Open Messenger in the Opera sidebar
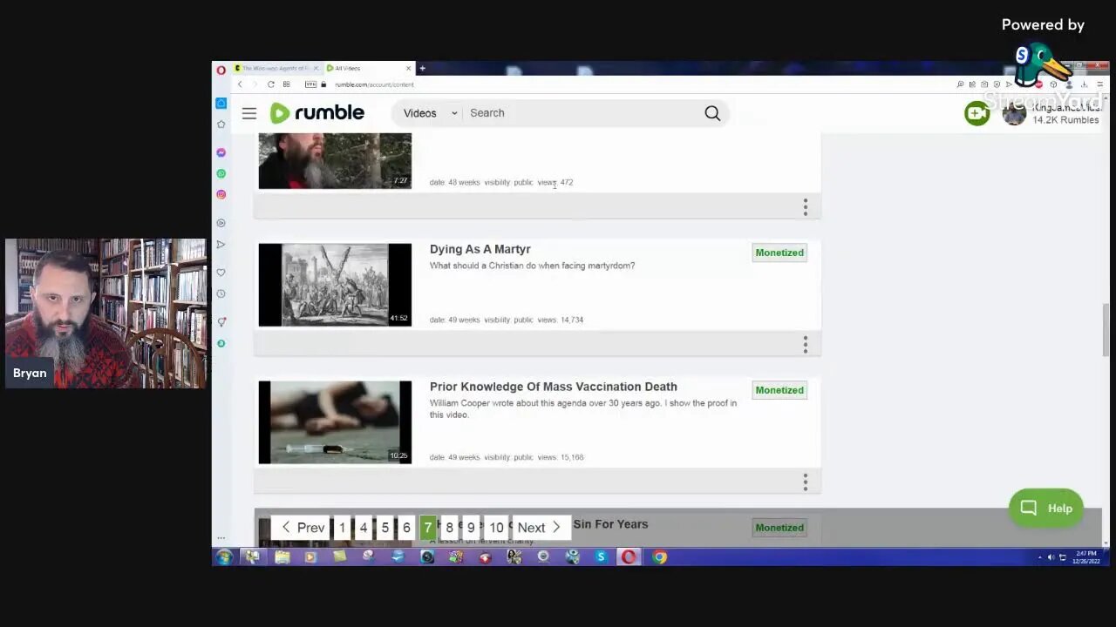 click(221, 152)
